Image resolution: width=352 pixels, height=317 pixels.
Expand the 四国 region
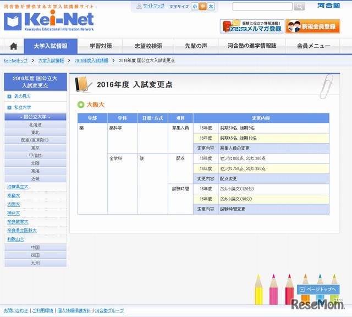[35, 255]
